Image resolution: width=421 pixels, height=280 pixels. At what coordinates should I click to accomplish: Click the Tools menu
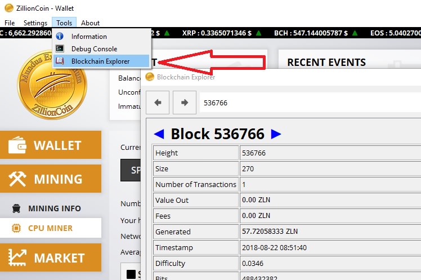pos(64,23)
